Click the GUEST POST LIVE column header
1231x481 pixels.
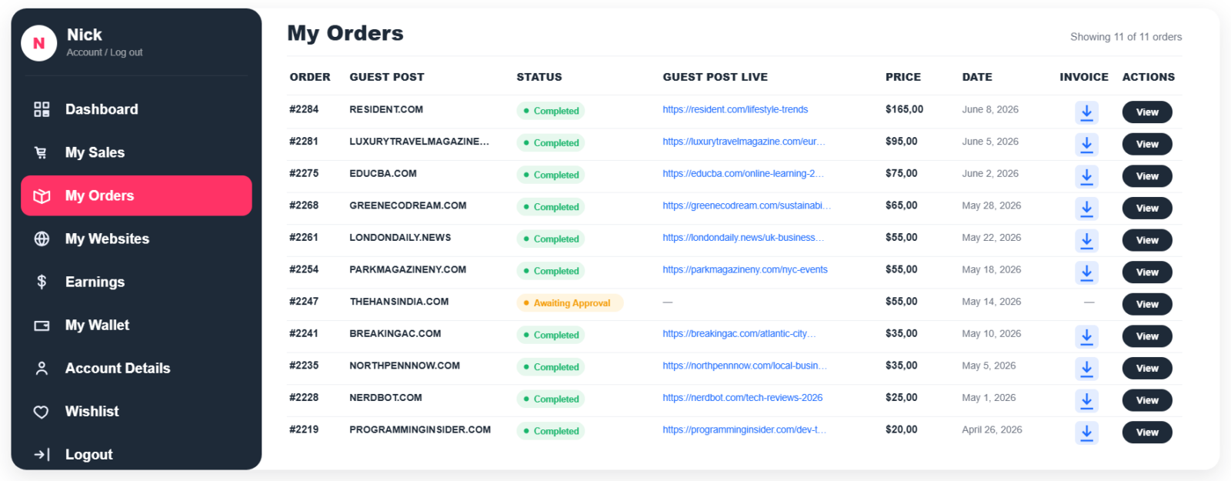716,77
